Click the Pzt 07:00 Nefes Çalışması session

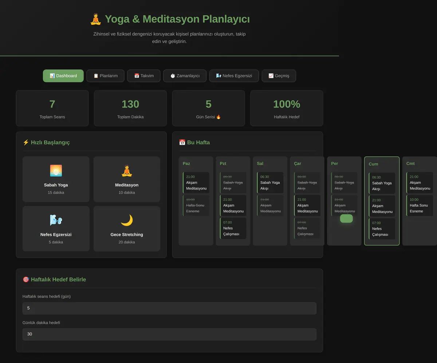pos(233,228)
